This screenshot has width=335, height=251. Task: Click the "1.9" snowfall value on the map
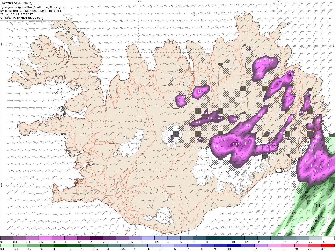(x=232, y=144)
